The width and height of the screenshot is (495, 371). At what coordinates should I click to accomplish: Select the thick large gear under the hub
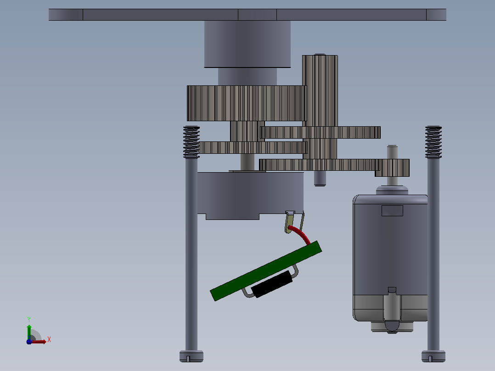pos(247,103)
